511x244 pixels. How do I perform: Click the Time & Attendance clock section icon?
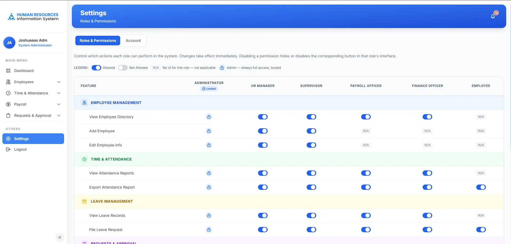click(x=84, y=159)
